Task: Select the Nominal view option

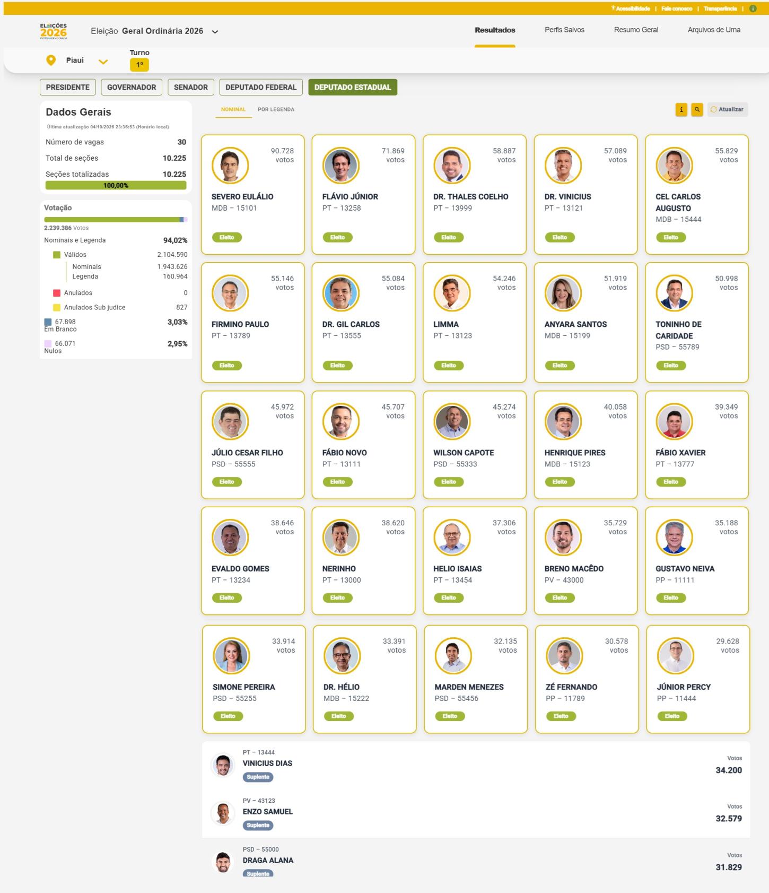Action: pos(233,109)
